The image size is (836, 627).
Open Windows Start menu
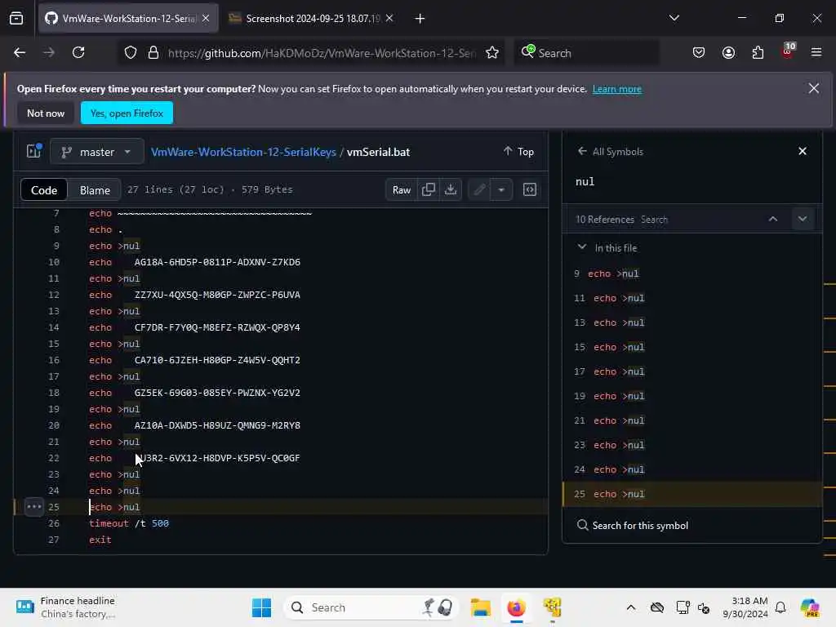tap(261, 607)
